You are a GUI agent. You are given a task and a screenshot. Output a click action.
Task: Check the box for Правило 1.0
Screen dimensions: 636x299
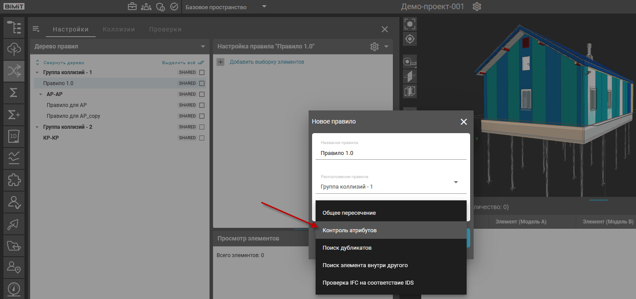202,83
